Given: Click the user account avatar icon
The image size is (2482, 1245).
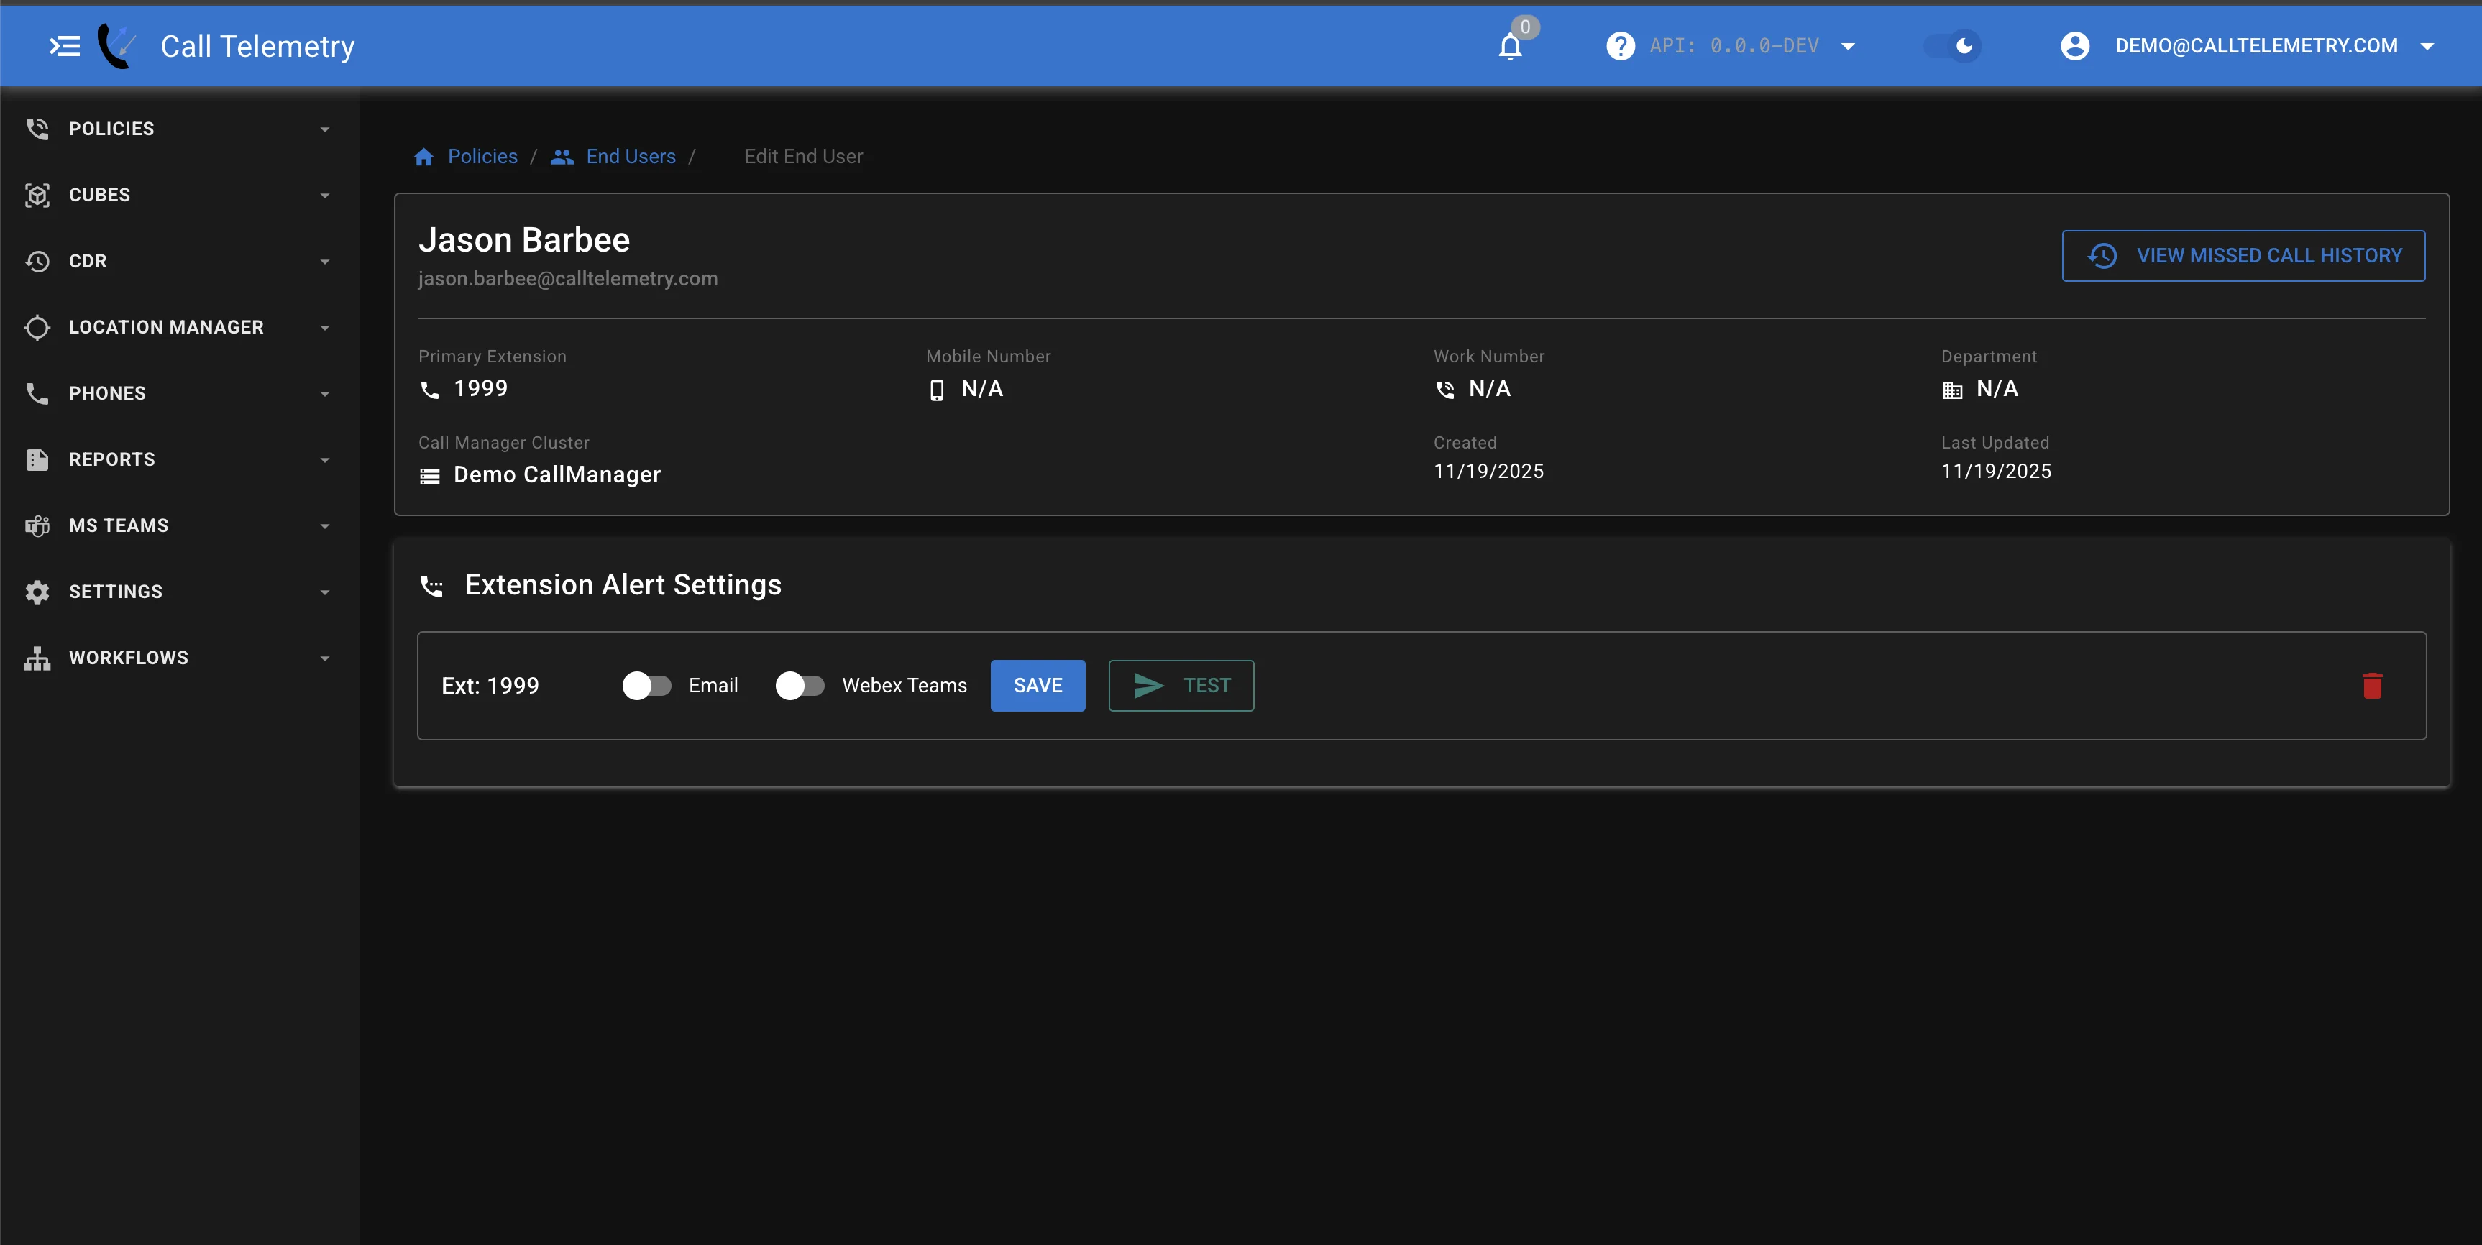Looking at the screenshot, I should 2074,46.
